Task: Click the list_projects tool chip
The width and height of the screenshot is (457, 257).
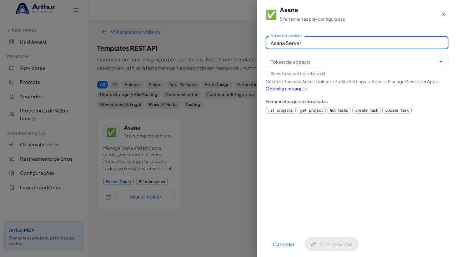Action: pyautogui.click(x=281, y=110)
